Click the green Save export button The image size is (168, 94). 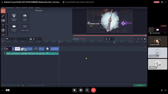click(x=140, y=85)
